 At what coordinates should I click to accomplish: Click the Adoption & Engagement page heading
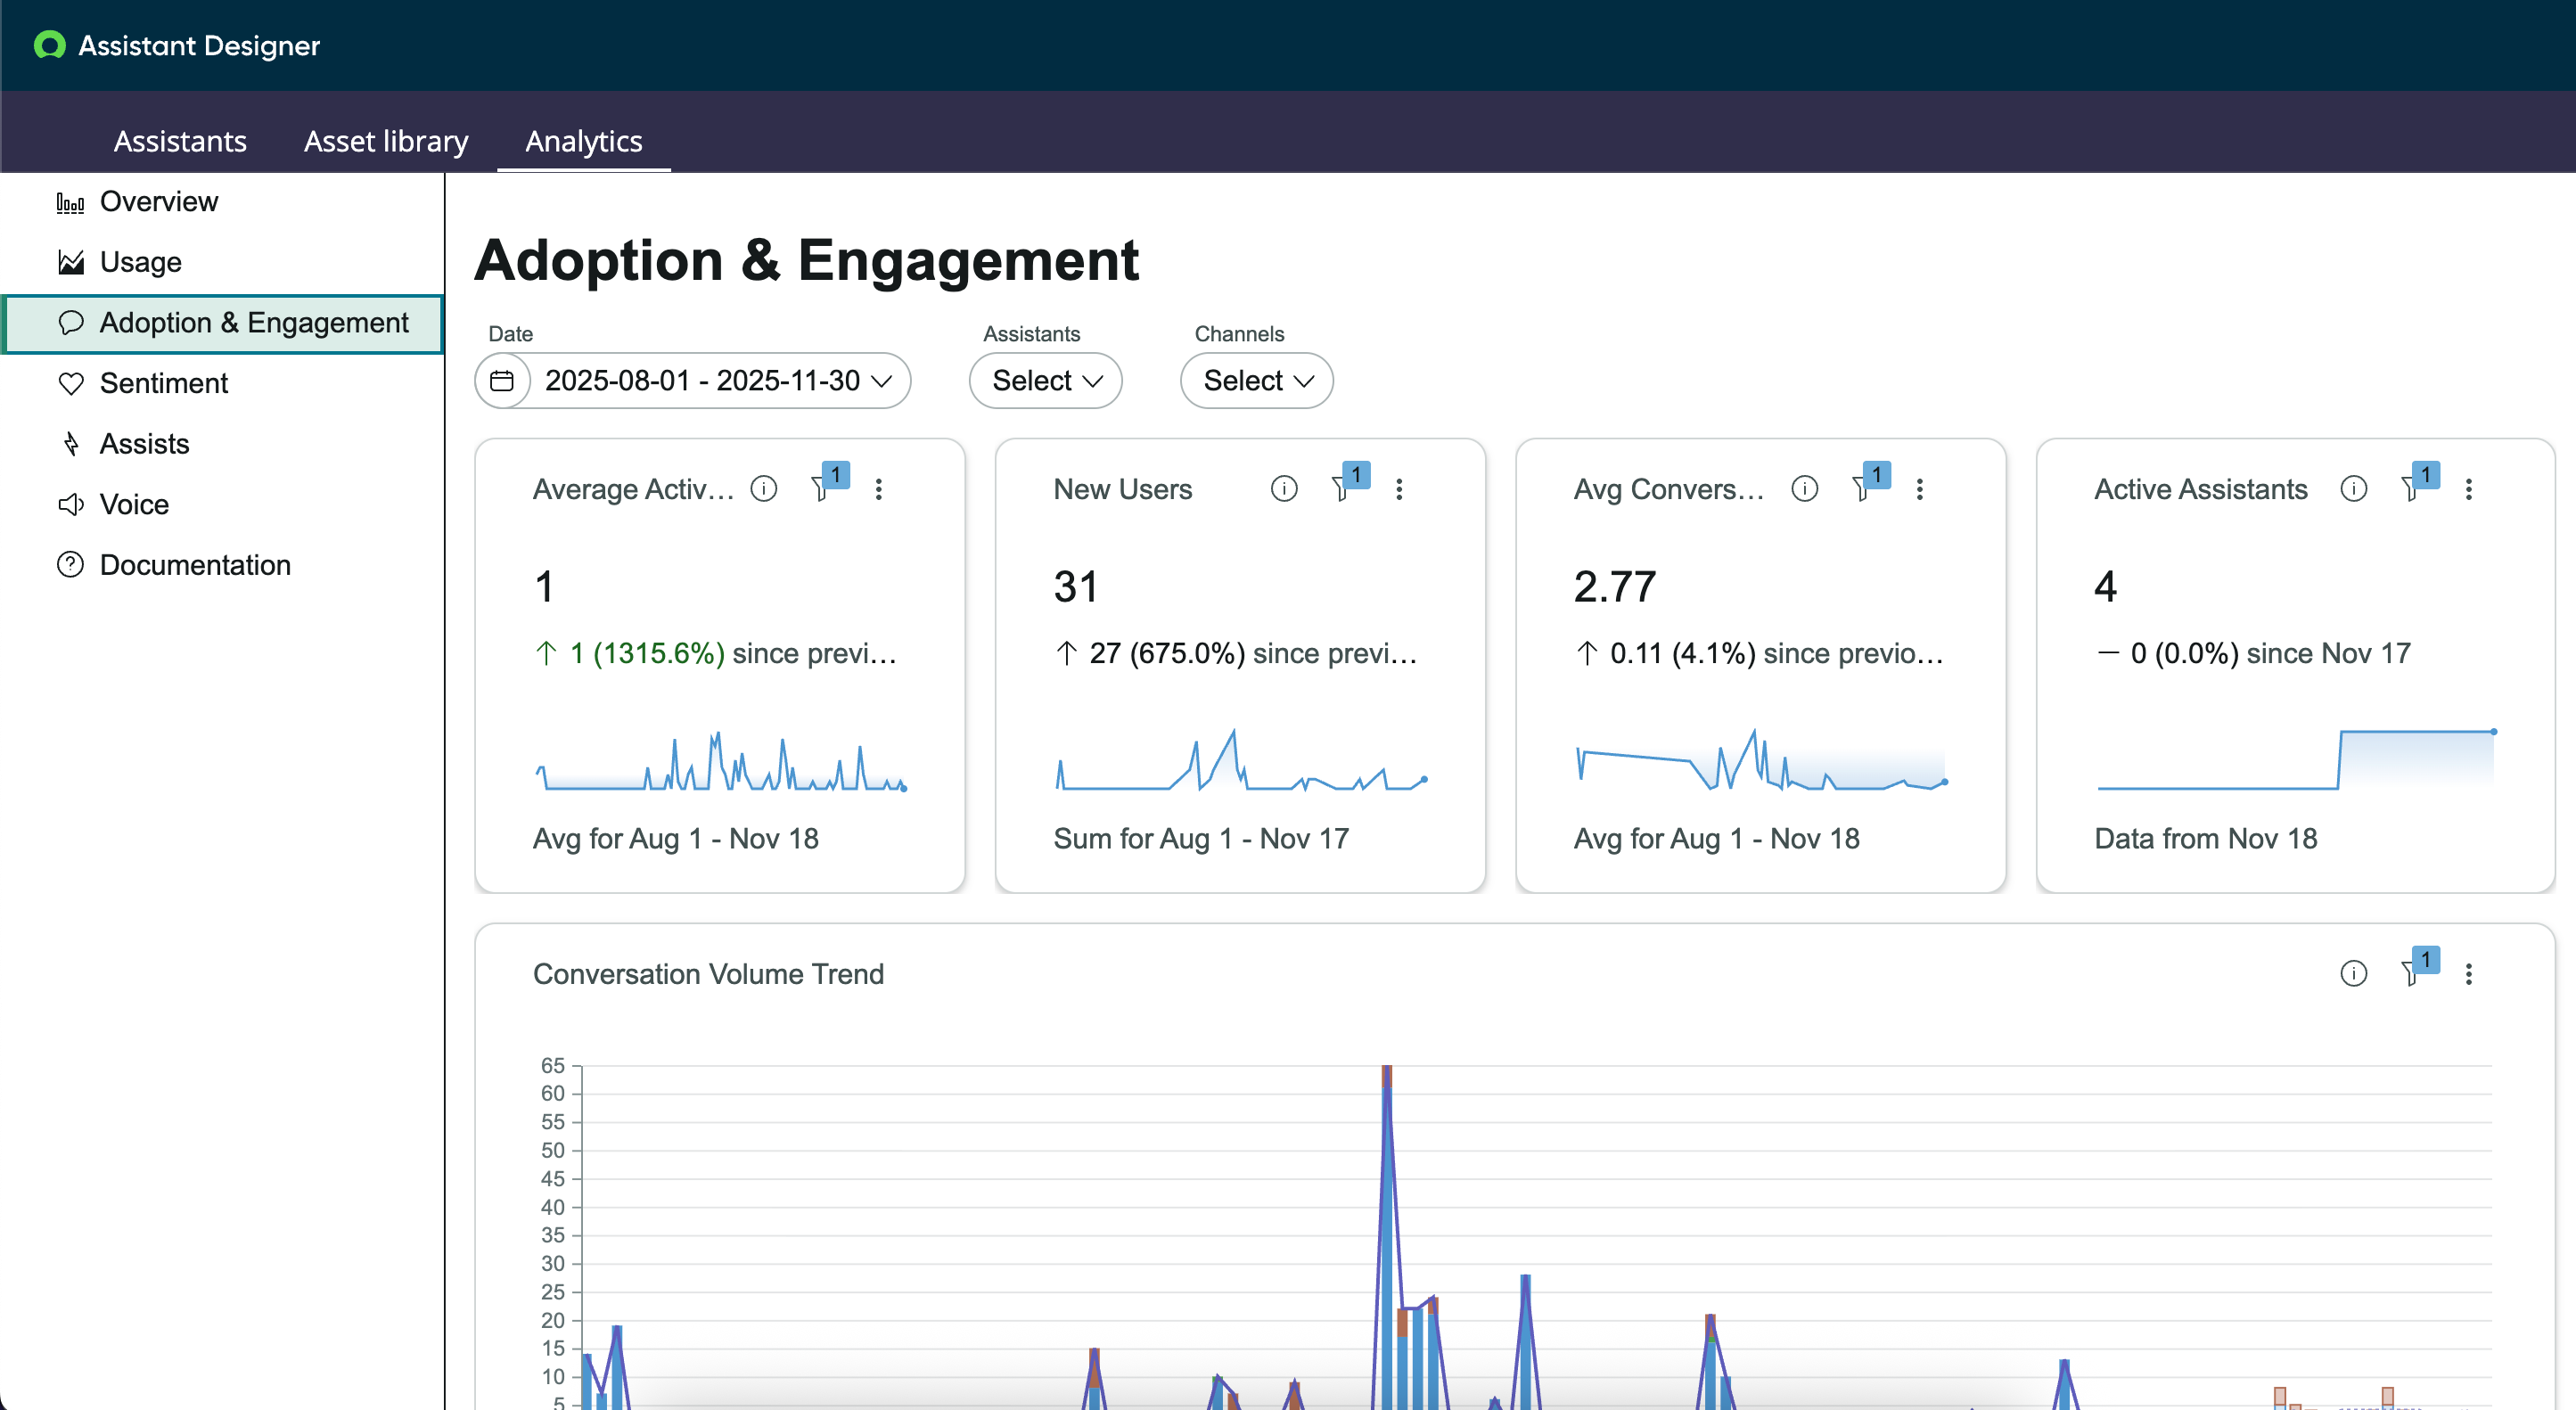[807, 261]
